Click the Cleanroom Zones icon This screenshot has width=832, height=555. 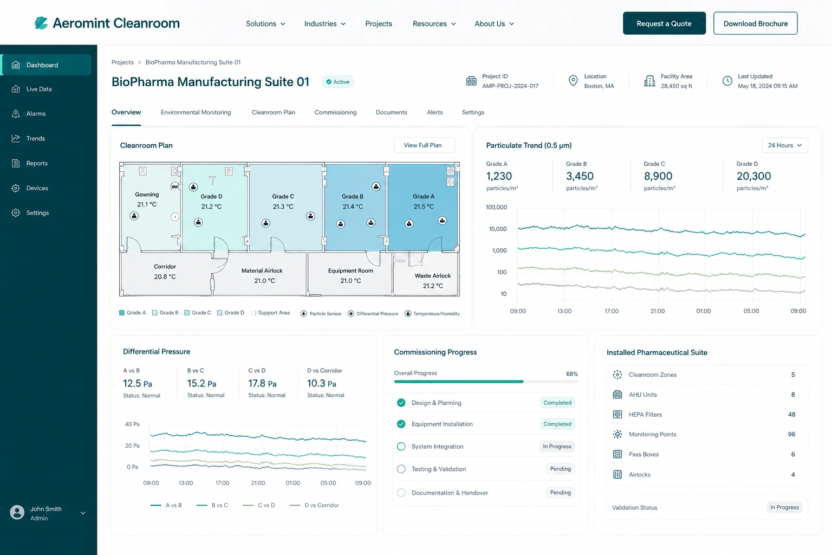tap(617, 375)
